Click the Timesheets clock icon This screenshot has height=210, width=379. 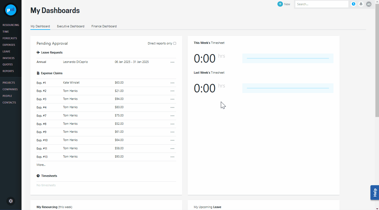(38, 176)
